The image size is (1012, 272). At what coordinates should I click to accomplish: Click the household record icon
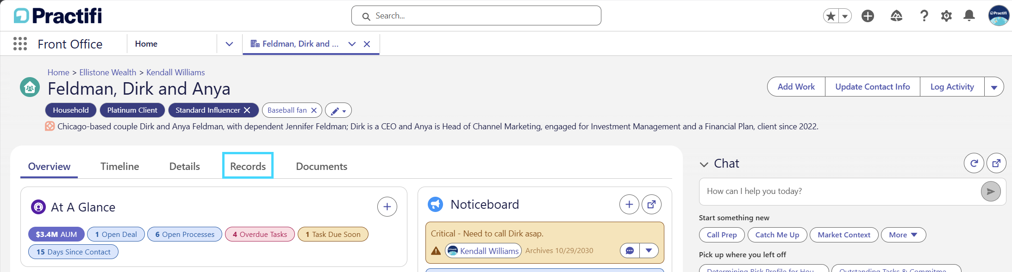30,87
